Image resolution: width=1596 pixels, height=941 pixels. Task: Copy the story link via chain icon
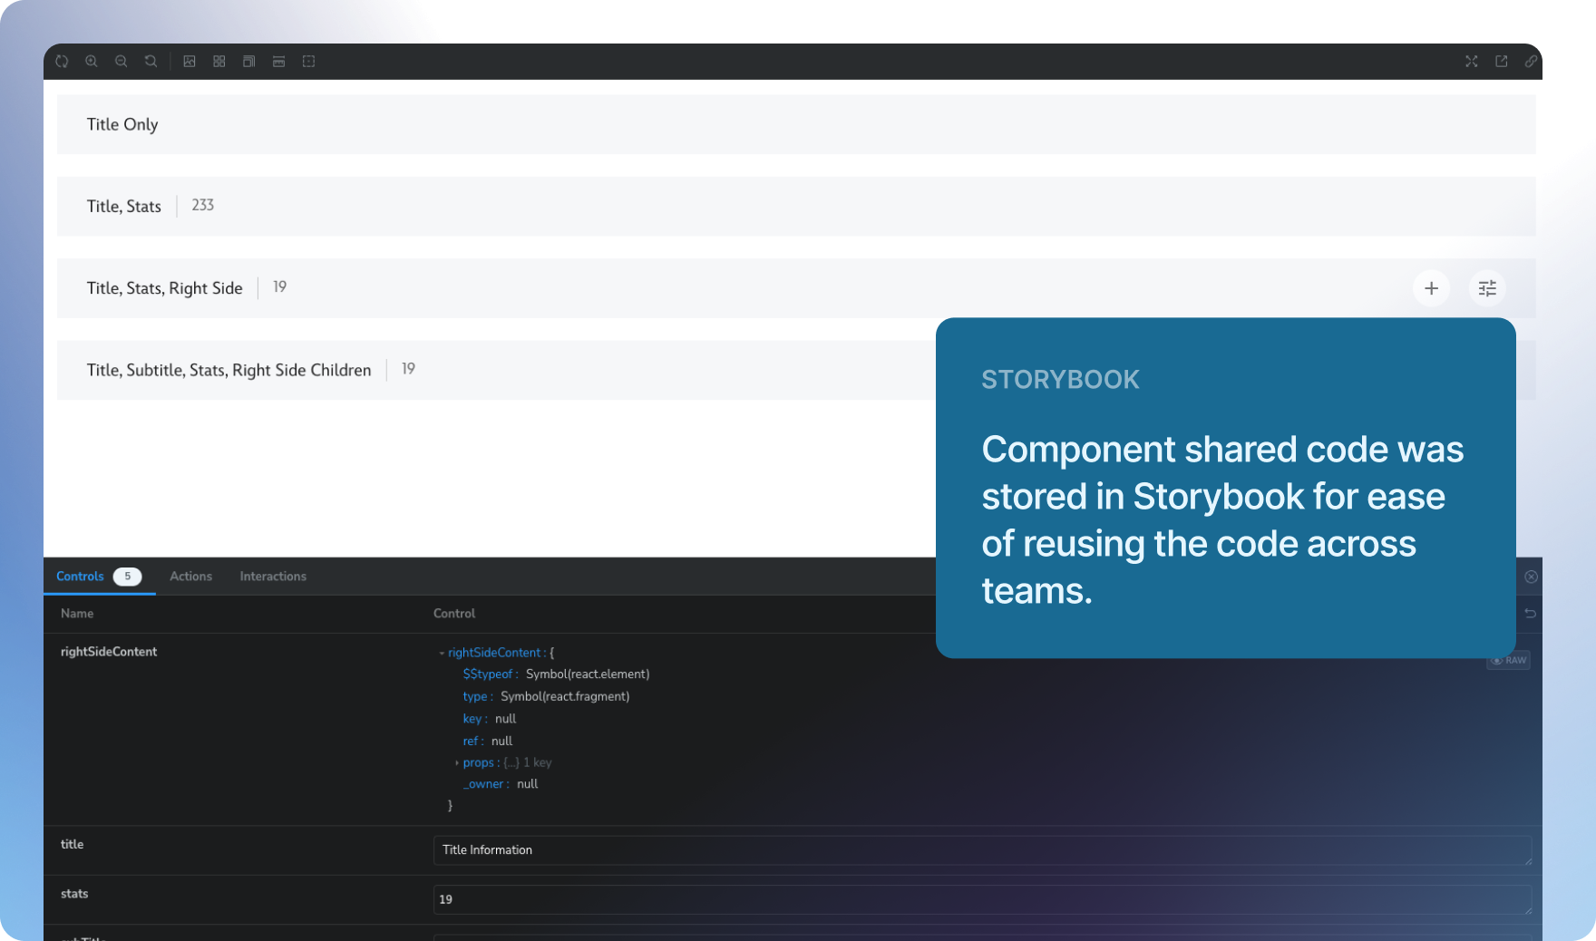pos(1531,62)
